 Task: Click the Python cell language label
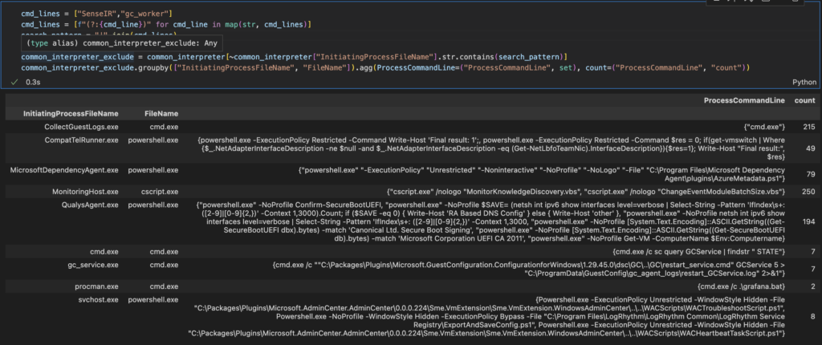pyautogui.click(x=804, y=83)
